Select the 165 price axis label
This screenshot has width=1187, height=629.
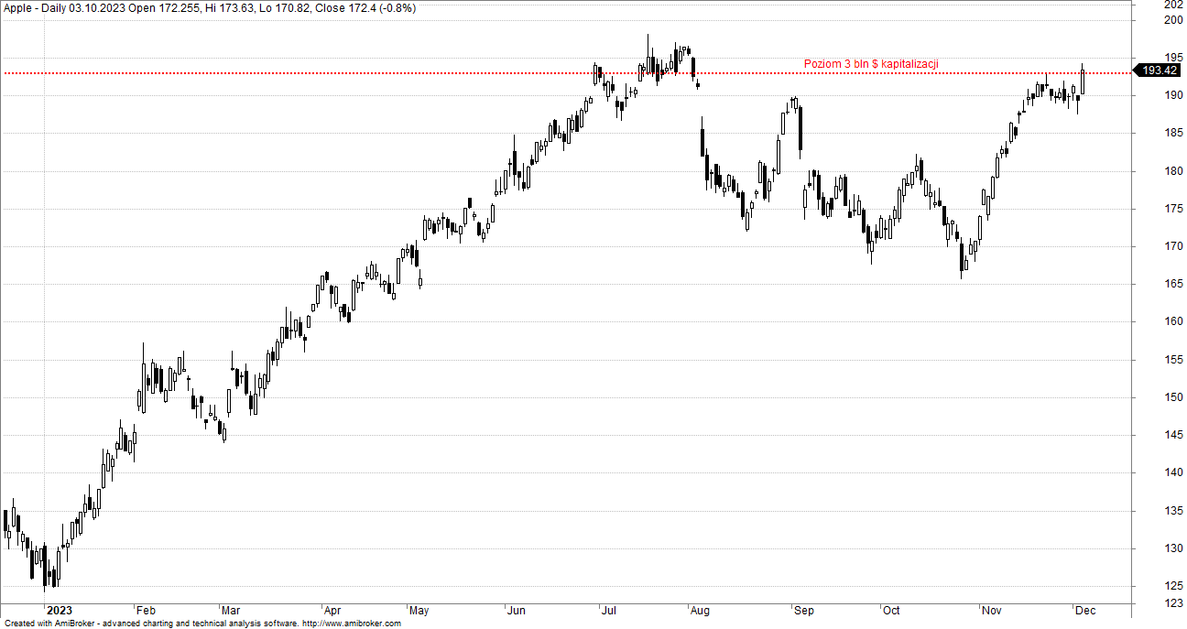1172,284
